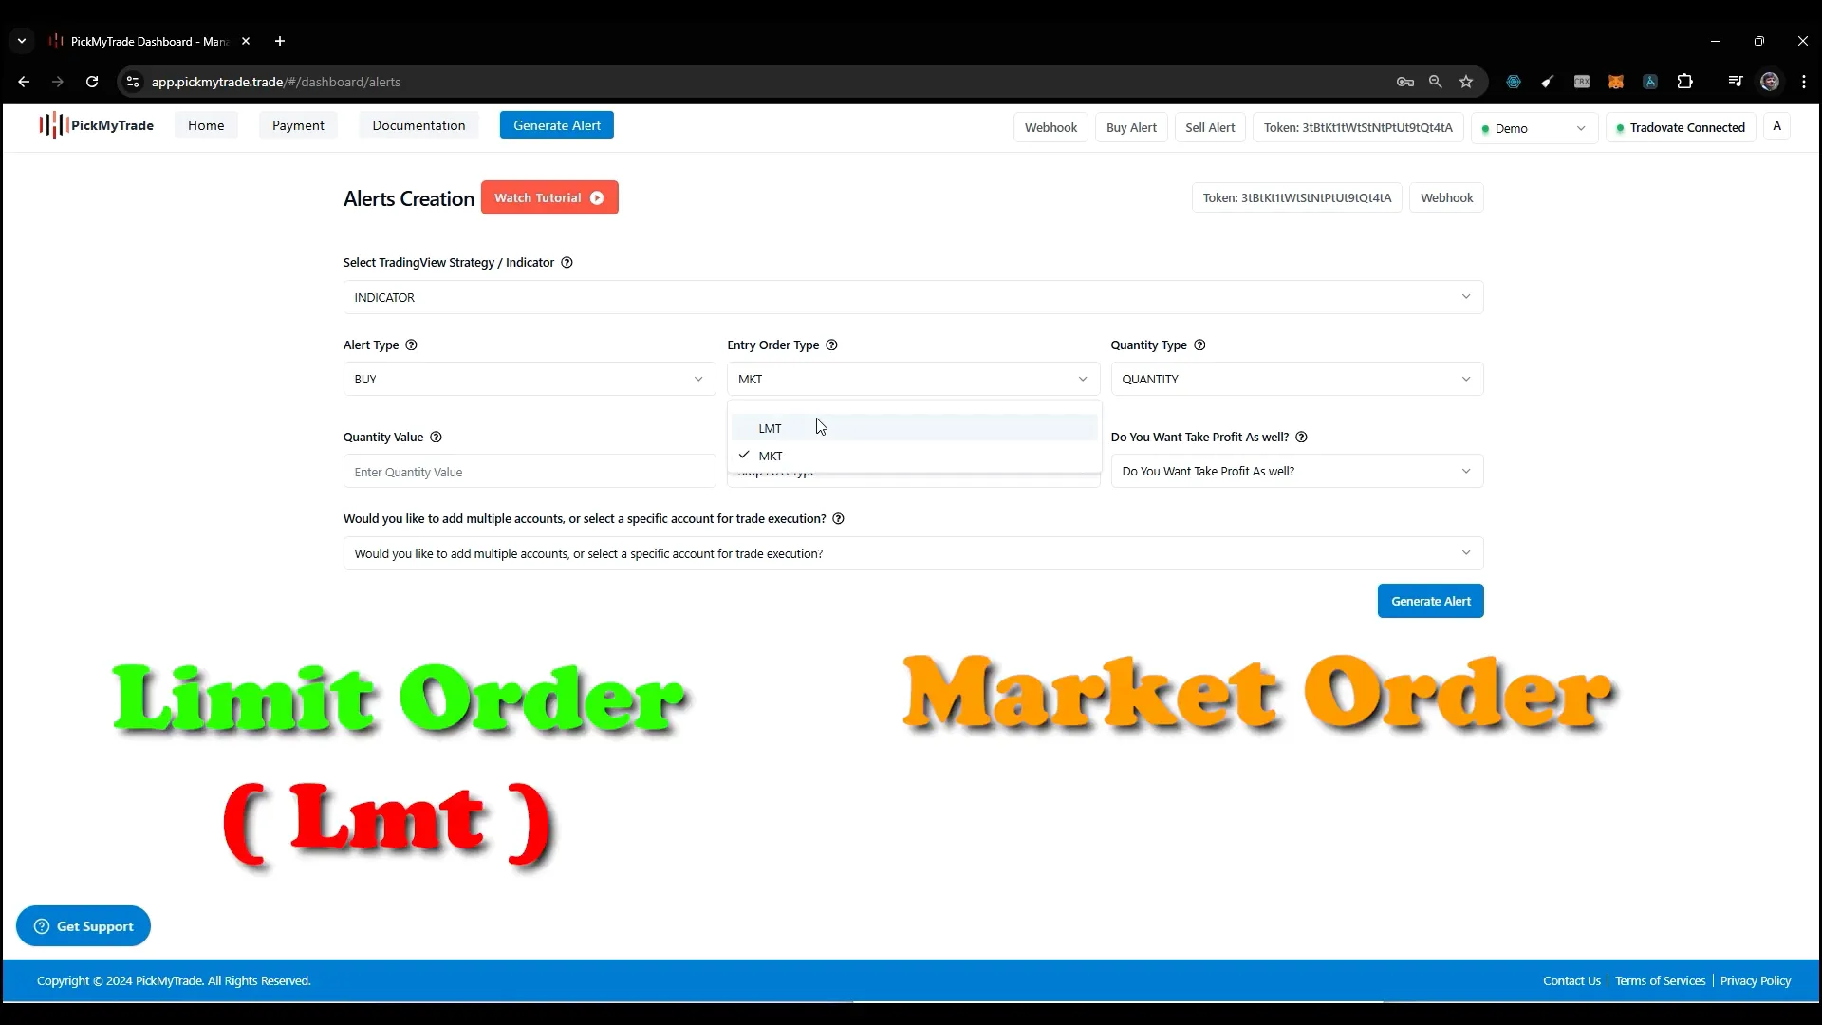The height and width of the screenshot is (1025, 1822).
Task: Click the Webhook icon in top navigation
Action: click(x=1051, y=126)
